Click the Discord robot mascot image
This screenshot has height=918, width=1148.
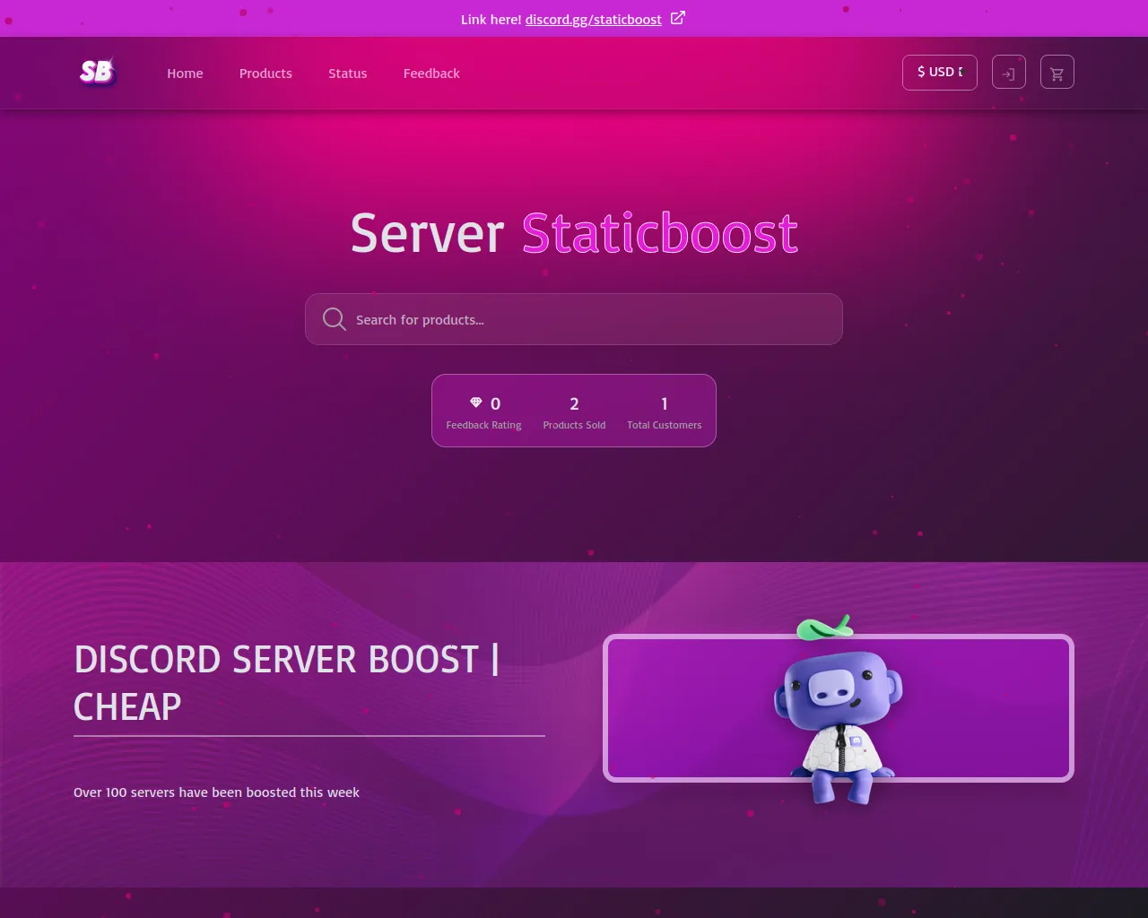(x=838, y=708)
